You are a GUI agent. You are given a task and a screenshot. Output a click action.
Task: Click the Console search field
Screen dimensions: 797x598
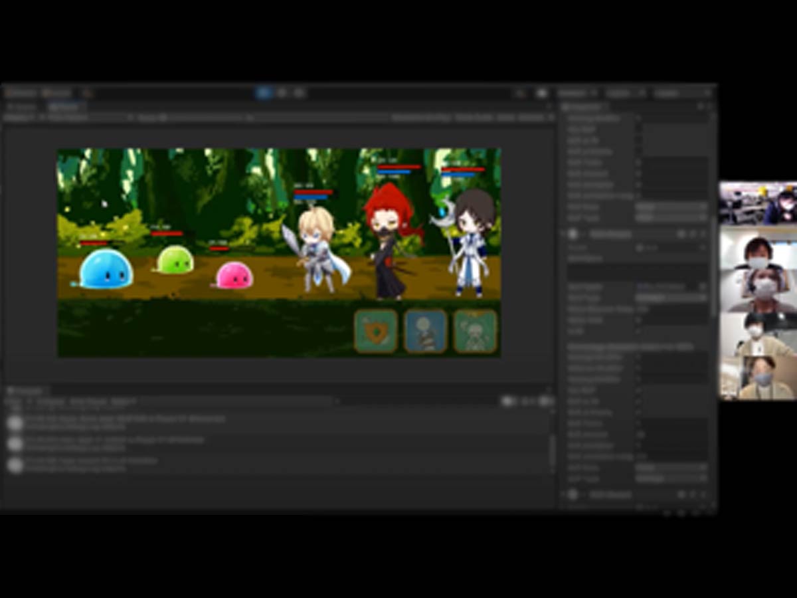[x=239, y=401]
